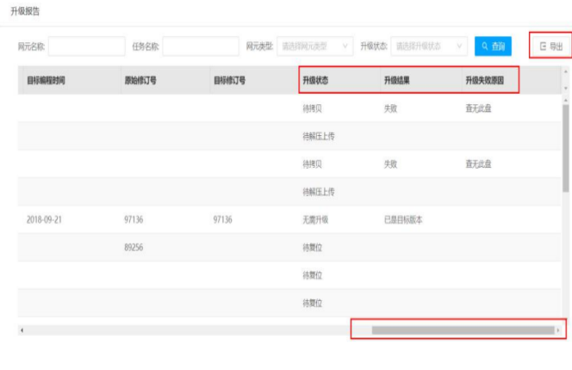Screen dimensions: 572x370
Task: Click the 网元名称 text input field
Action: (x=86, y=46)
